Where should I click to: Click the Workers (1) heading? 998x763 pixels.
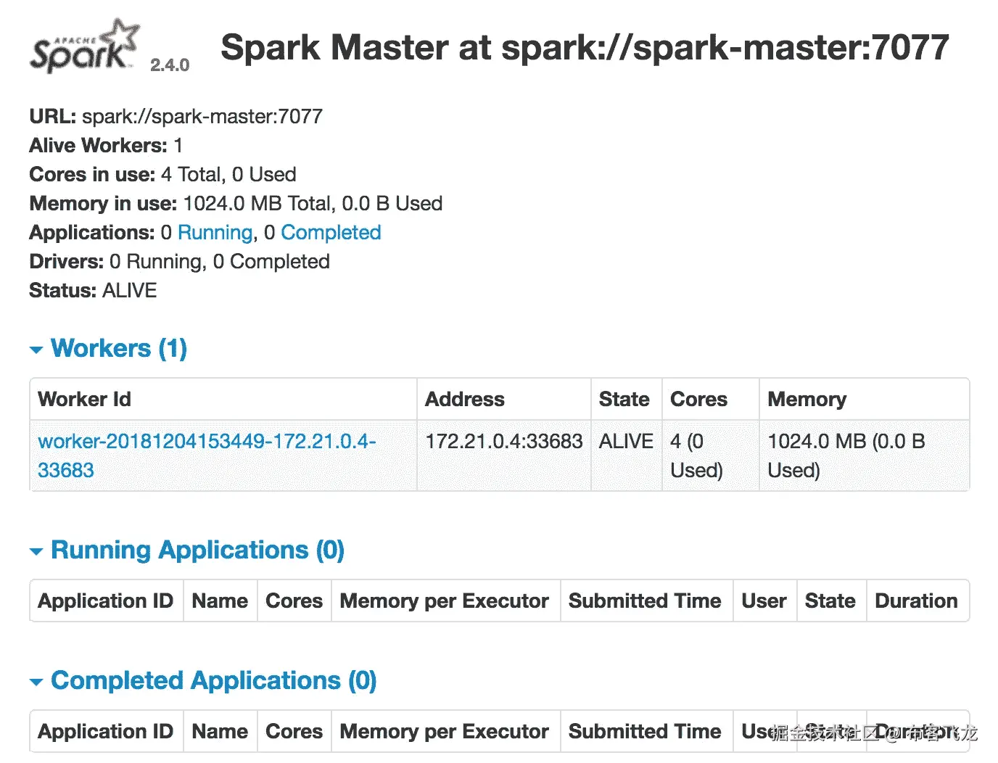click(119, 348)
